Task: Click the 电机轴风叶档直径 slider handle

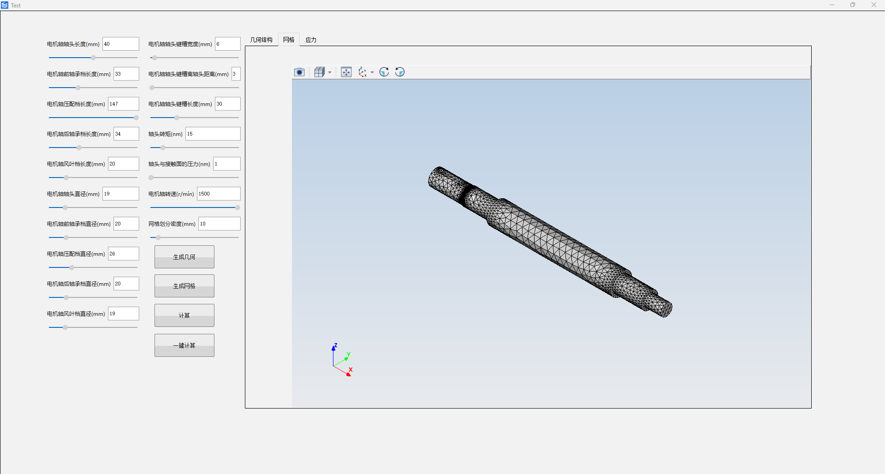Action: tap(65, 327)
